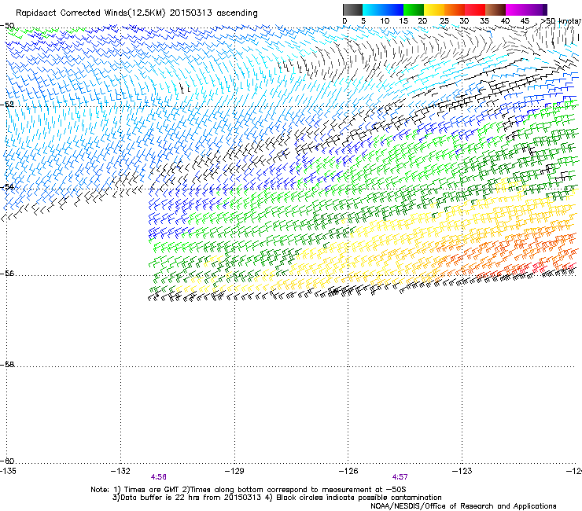Click the Rapidscat Corrected Winds title text

tap(137, 13)
